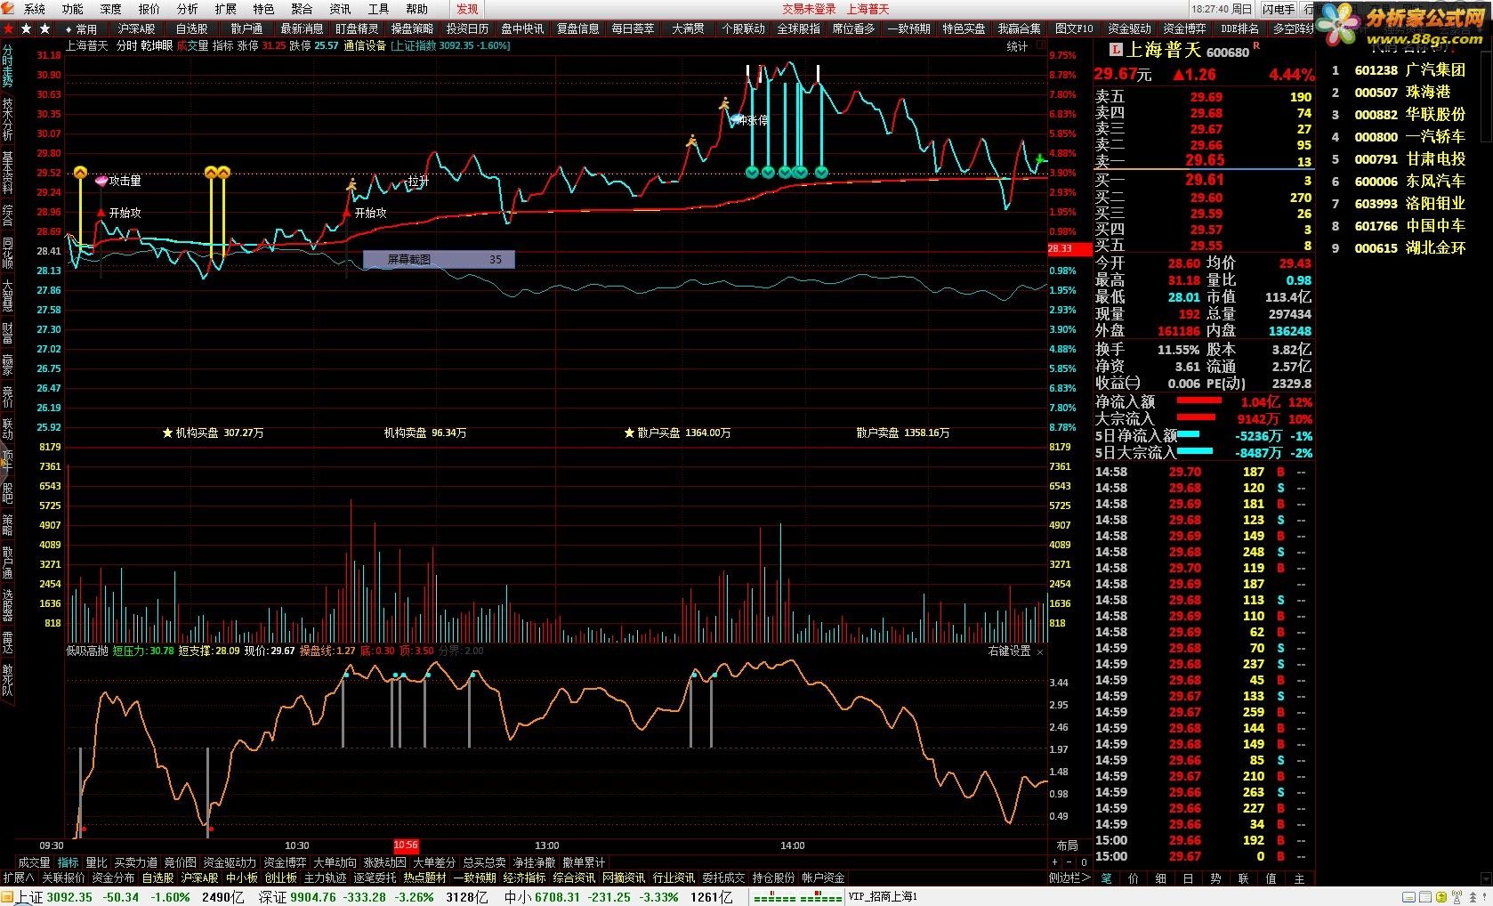Click the 资金博弈 toolbar button
This screenshot has width=1493, height=906.
tap(1184, 29)
